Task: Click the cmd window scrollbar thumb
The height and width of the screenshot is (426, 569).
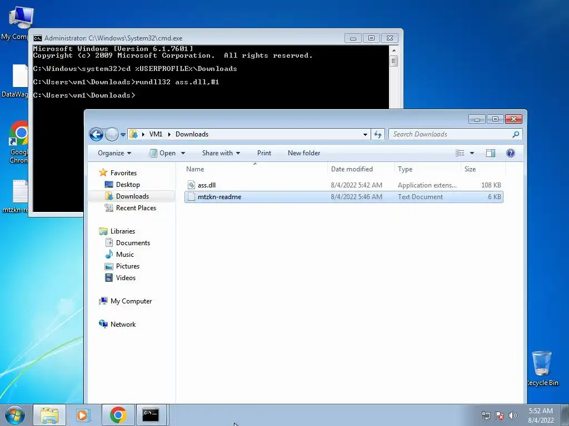Action: [394, 61]
